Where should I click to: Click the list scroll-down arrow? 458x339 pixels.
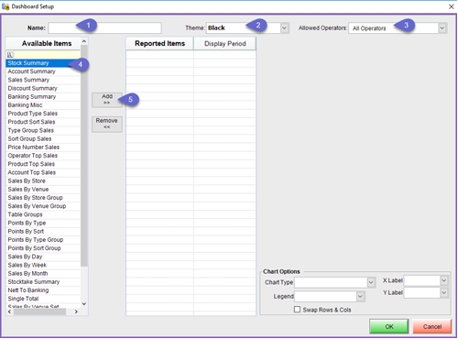pyautogui.click(x=84, y=304)
